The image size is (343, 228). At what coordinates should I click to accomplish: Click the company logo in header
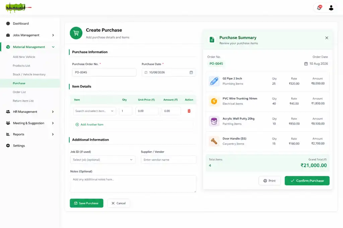click(x=18, y=8)
